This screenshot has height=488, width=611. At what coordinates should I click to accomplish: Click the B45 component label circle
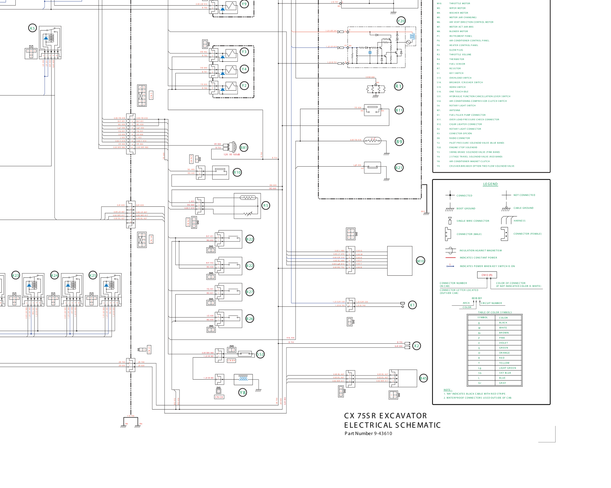pos(423,378)
